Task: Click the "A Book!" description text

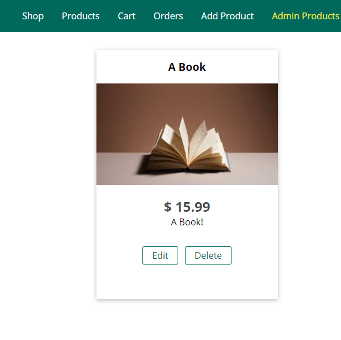Action: pyautogui.click(x=187, y=222)
